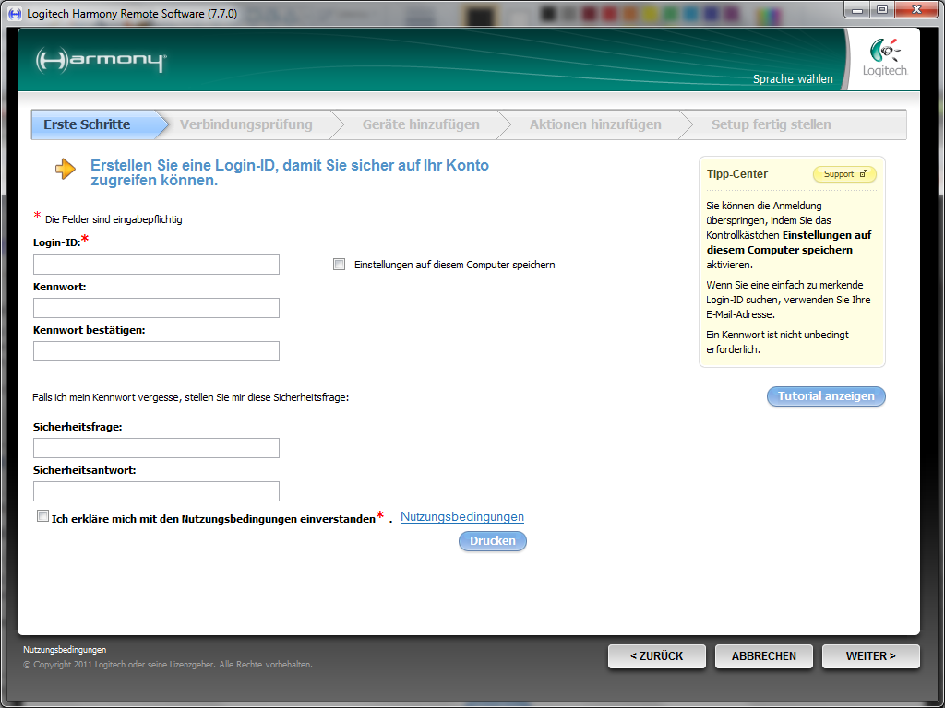This screenshot has width=945, height=708.
Task: Select the Setup fertig stellen tab
Action: click(771, 124)
